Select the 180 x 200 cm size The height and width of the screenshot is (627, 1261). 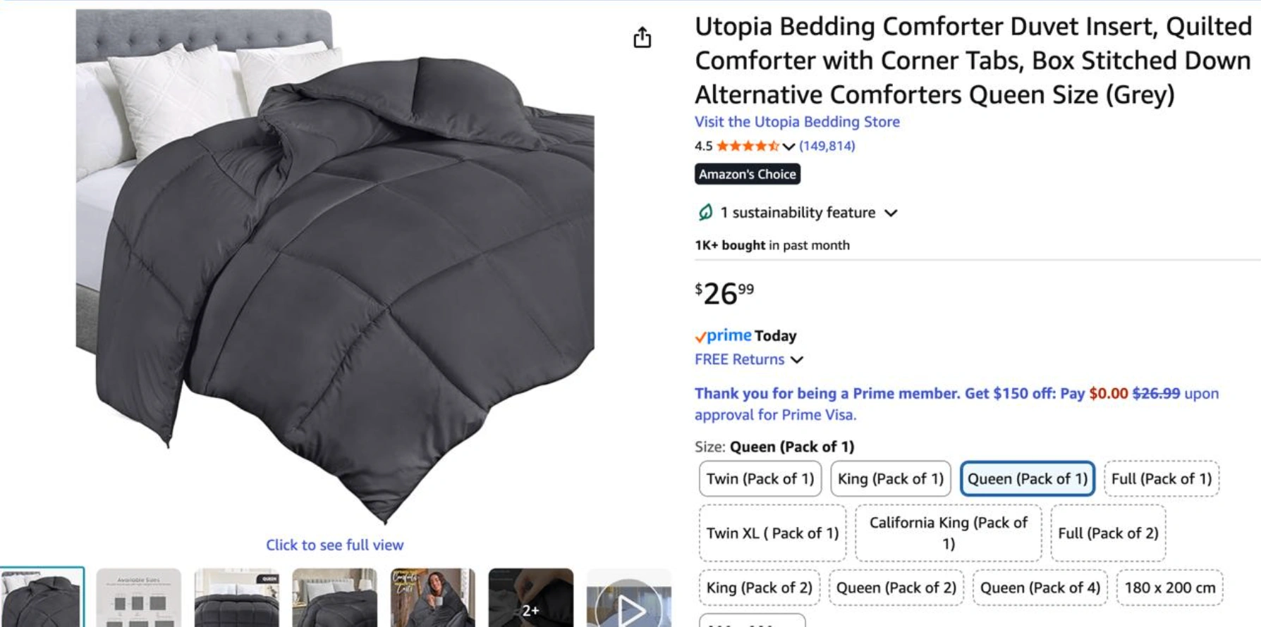click(1170, 588)
